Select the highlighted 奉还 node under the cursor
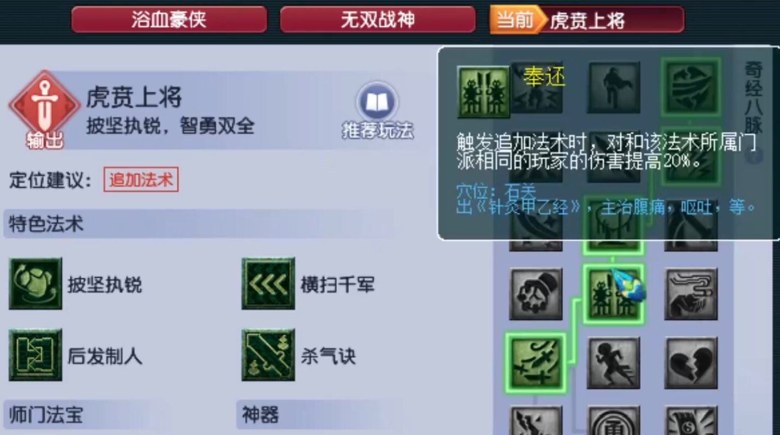Viewport: 780px width, 435px height. pos(613,294)
